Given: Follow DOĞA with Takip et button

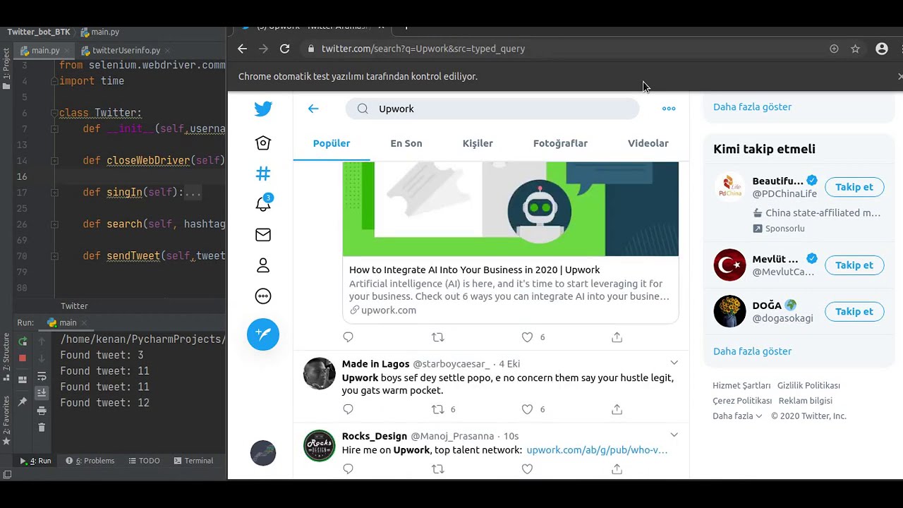Looking at the screenshot, I should coord(854,311).
